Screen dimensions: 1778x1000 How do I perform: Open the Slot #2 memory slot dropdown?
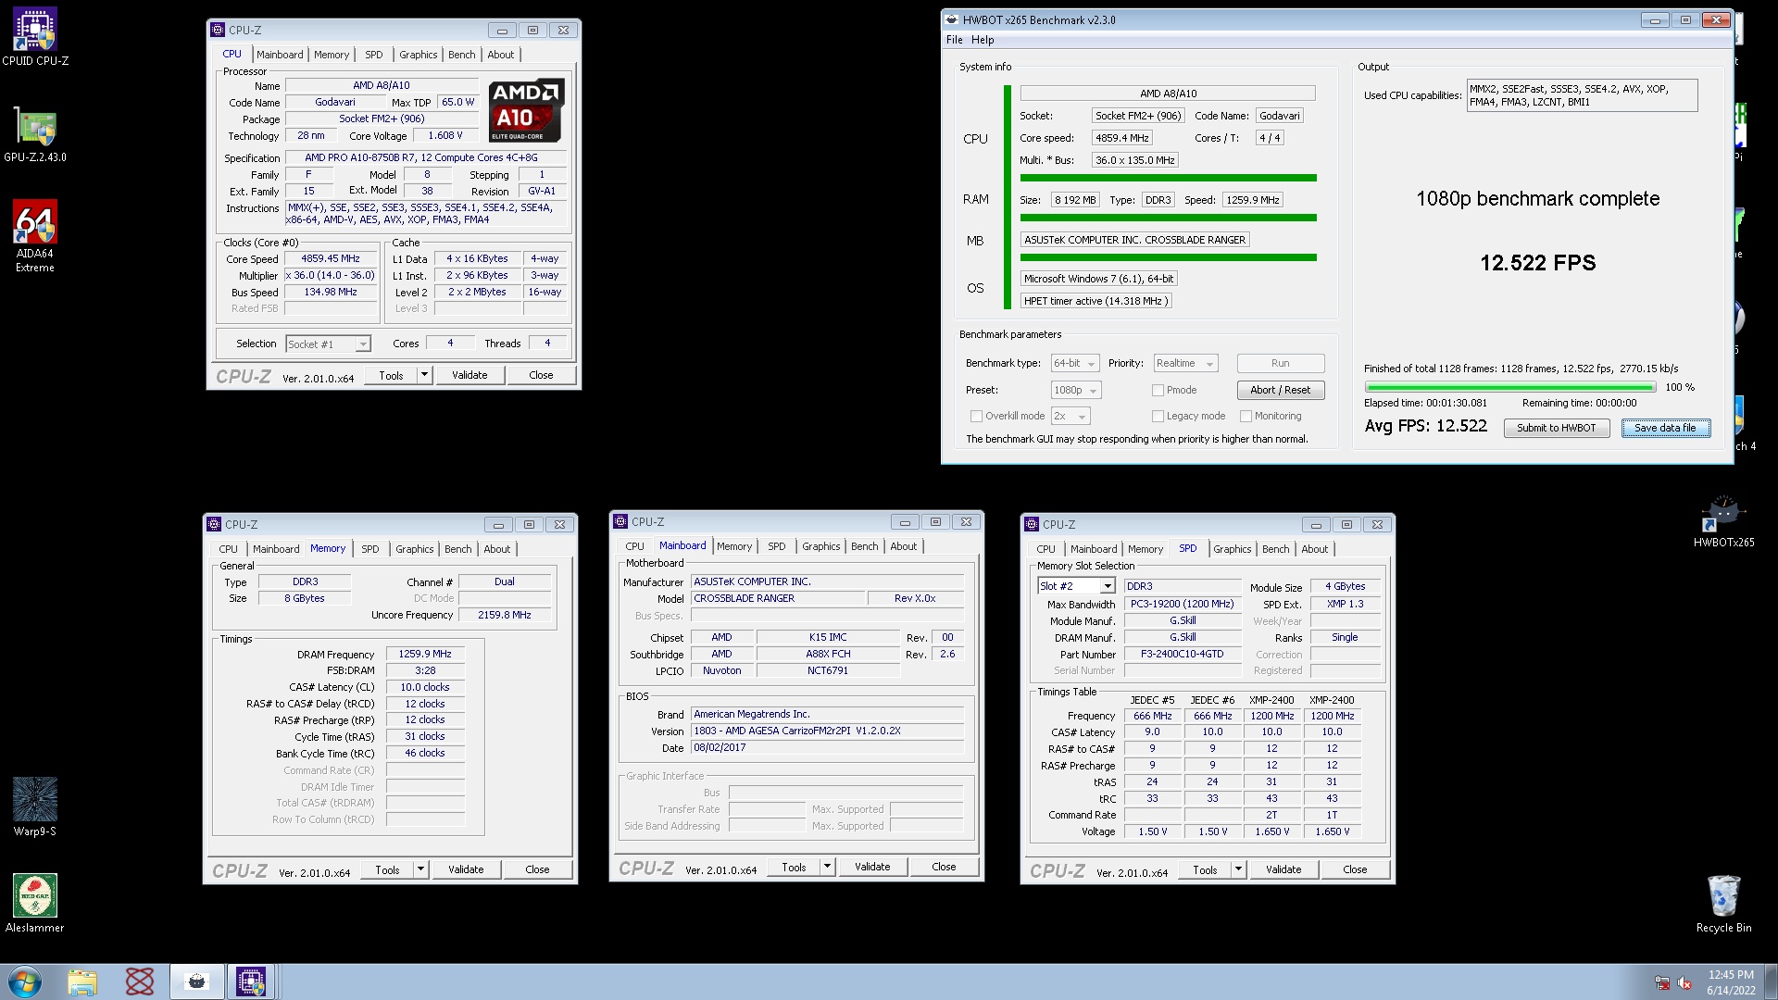[x=1076, y=586]
